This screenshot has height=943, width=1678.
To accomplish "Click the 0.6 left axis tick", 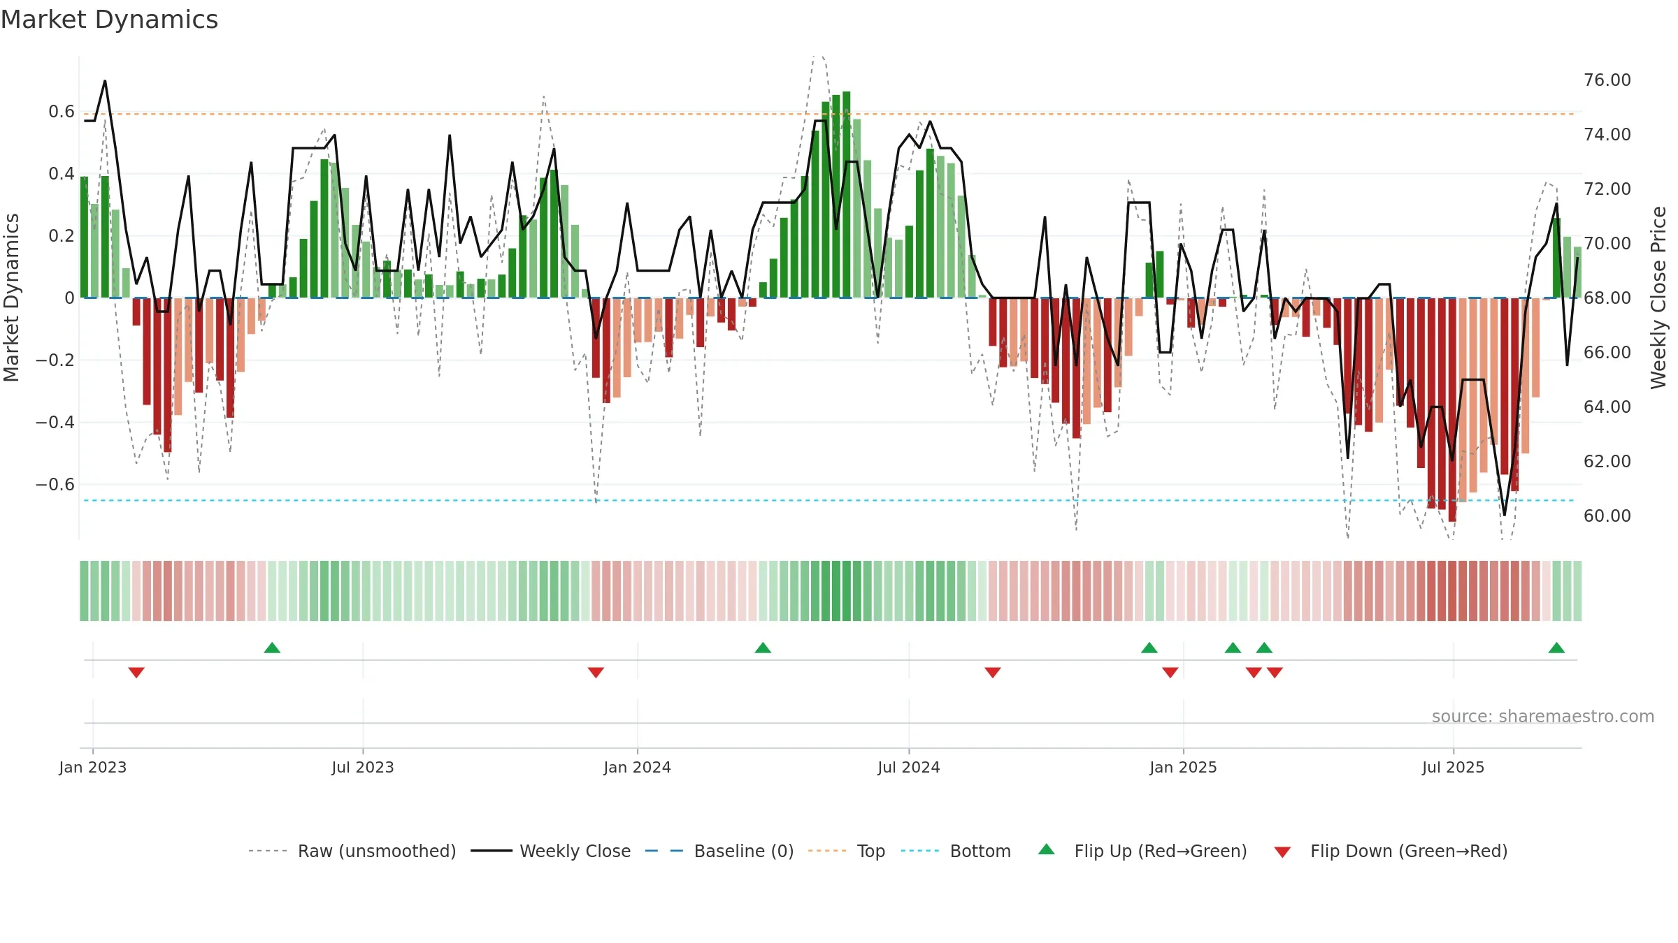I will click(62, 111).
